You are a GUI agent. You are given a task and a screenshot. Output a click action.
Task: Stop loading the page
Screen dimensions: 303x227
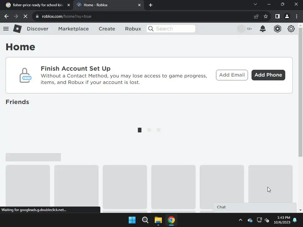tap(25, 17)
